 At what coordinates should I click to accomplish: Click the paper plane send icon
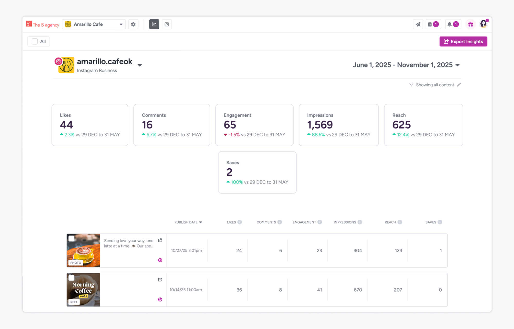(x=418, y=24)
